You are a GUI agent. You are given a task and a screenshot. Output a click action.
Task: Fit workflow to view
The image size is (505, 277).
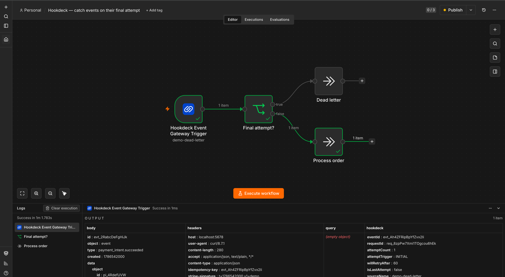tap(22, 193)
